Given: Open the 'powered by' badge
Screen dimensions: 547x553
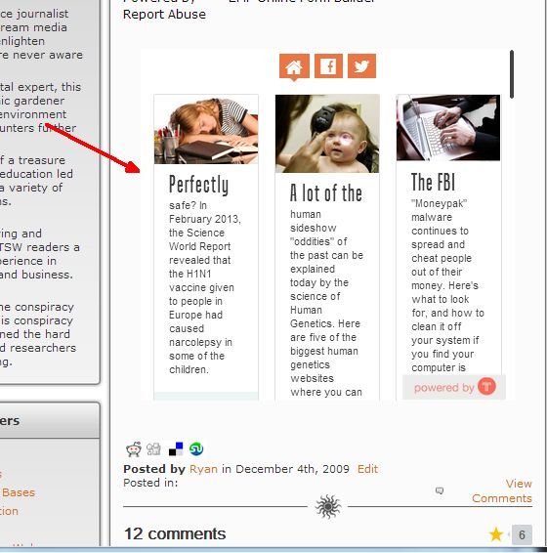Looking at the screenshot, I should [454, 387].
